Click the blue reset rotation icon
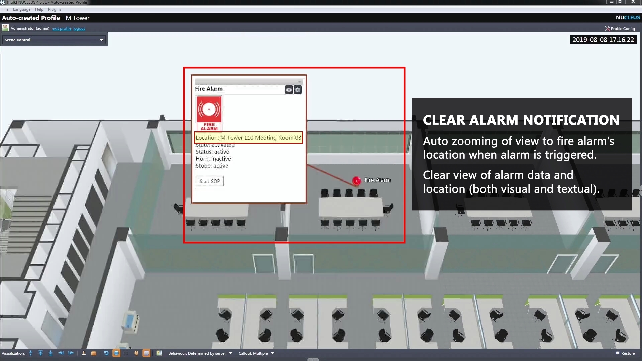Image resolution: width=642 pixels, height=361 pixels. (106, 353)
